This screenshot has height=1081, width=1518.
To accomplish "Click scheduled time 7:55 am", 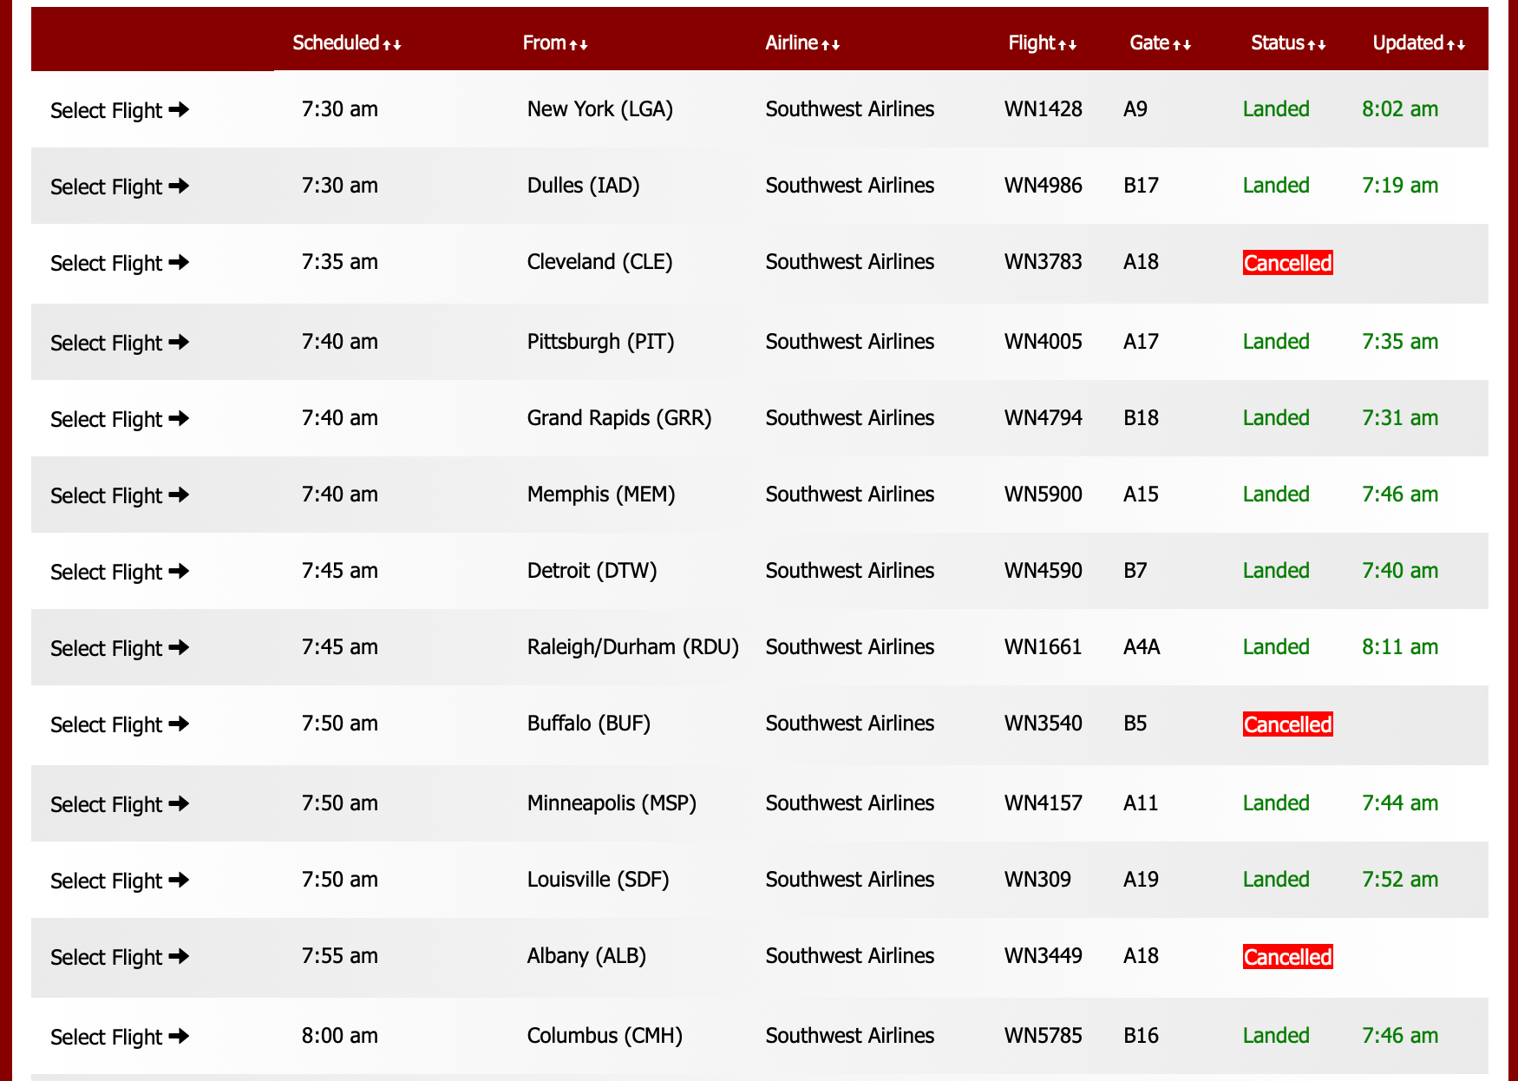I will (x=340, y=955).
